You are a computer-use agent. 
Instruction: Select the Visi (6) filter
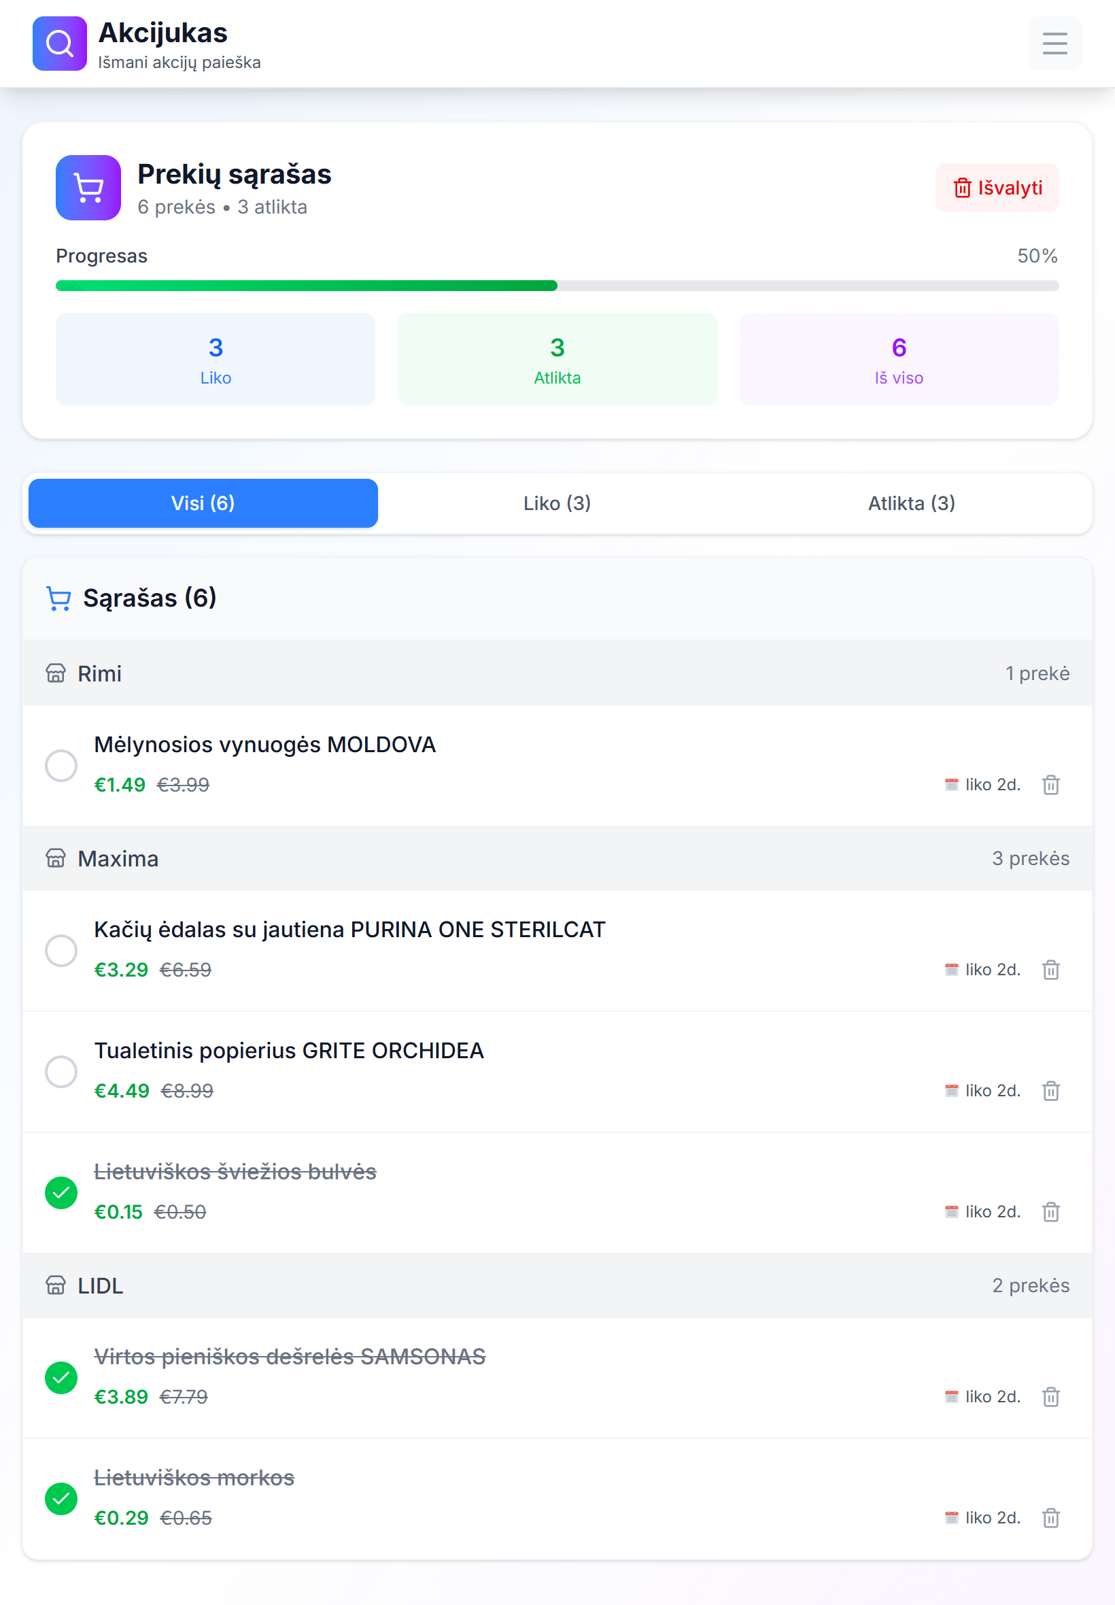click(x=202, y=503)
